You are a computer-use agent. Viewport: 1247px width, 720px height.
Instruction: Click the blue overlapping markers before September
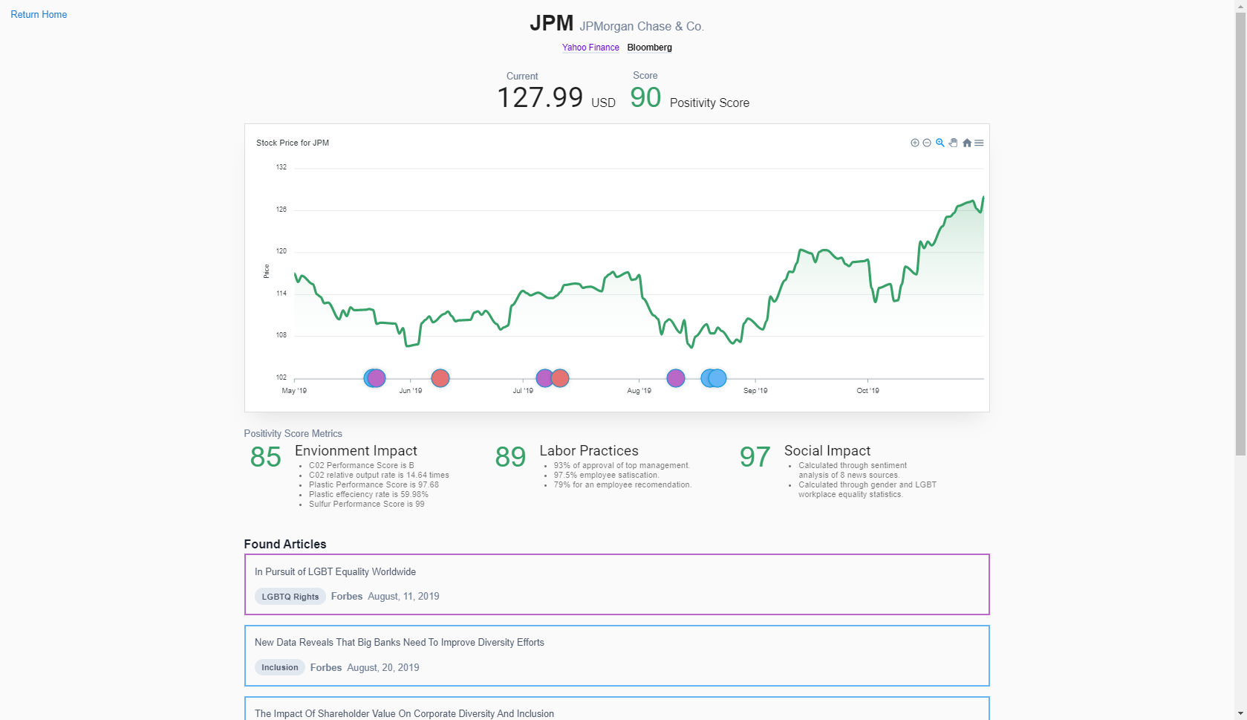tap(712, 378)
